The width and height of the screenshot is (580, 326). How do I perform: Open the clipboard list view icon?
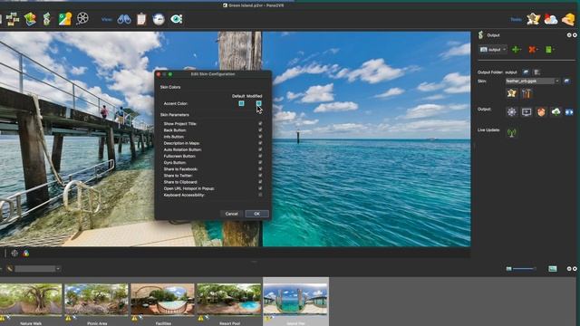pyautogui.click(x=141, y=19)
